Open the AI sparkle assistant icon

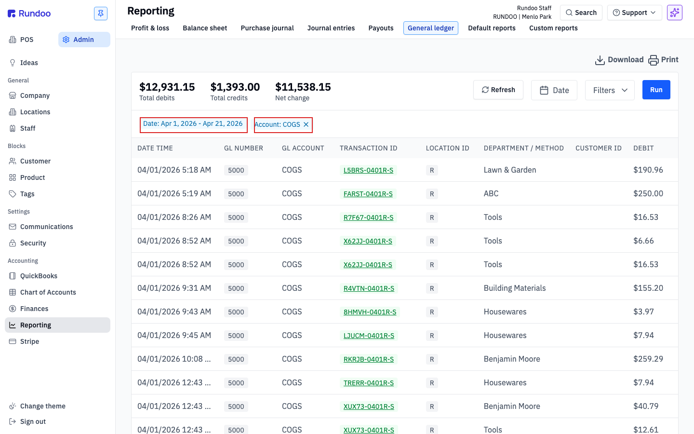tap(675, 13)
